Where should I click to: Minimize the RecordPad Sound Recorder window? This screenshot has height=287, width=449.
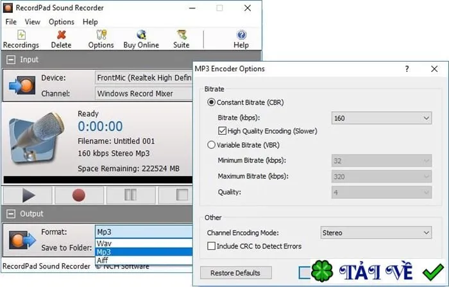(x=192, y=8)
